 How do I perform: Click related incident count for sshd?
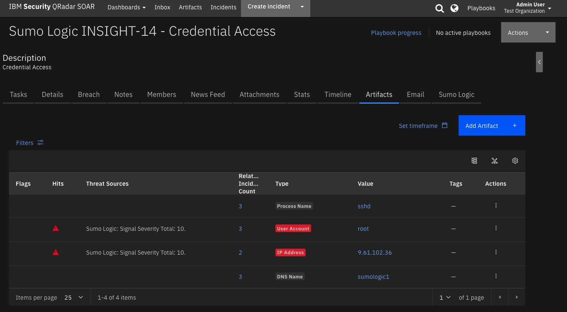(x=240, y=206)
